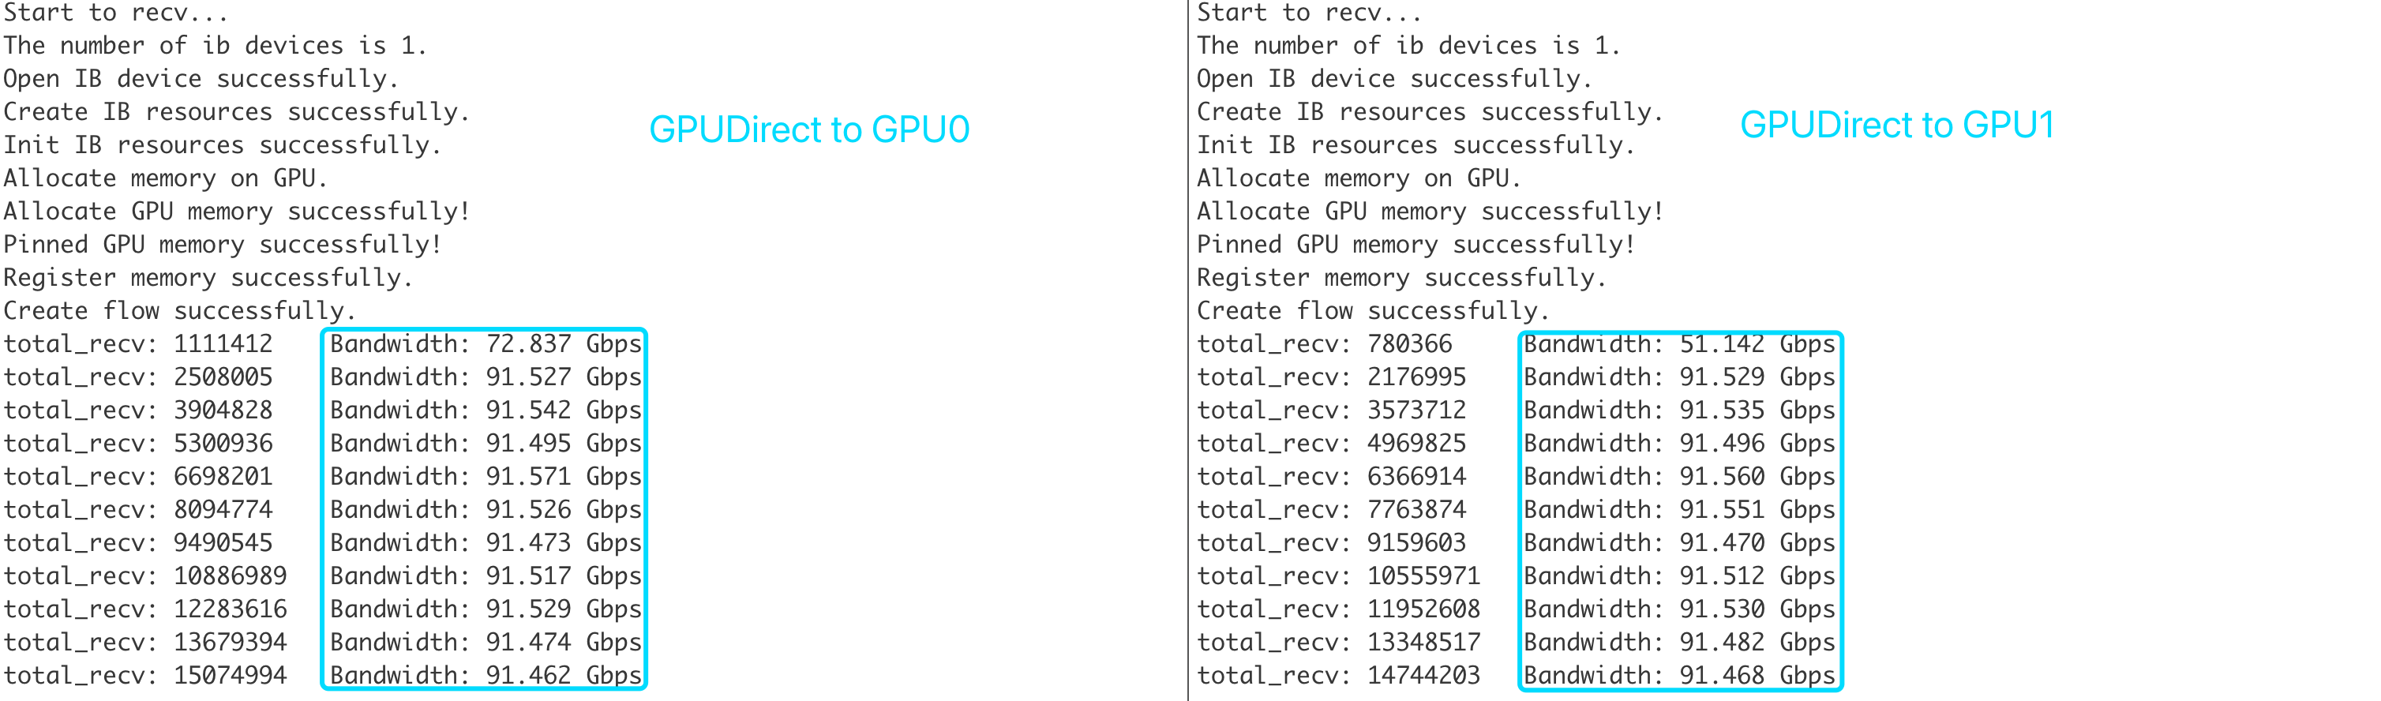Click the 91.571 Gbps bandwidth entry

tap(486, 476)
